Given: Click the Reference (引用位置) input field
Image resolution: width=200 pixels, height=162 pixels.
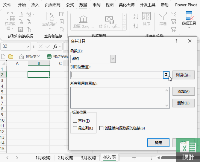Looking at the screenshot, I should 117,75.
